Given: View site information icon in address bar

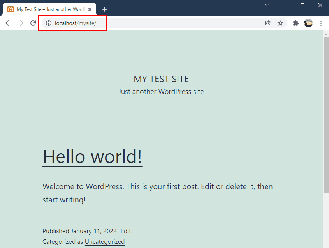Looking at the screenshot, I should click(x=49, y=23).
